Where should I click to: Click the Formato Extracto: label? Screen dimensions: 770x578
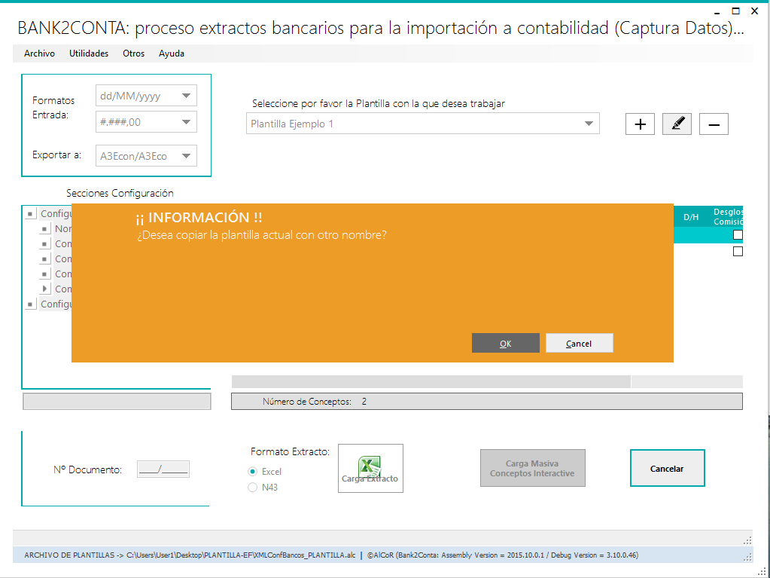tap(291, 451)
